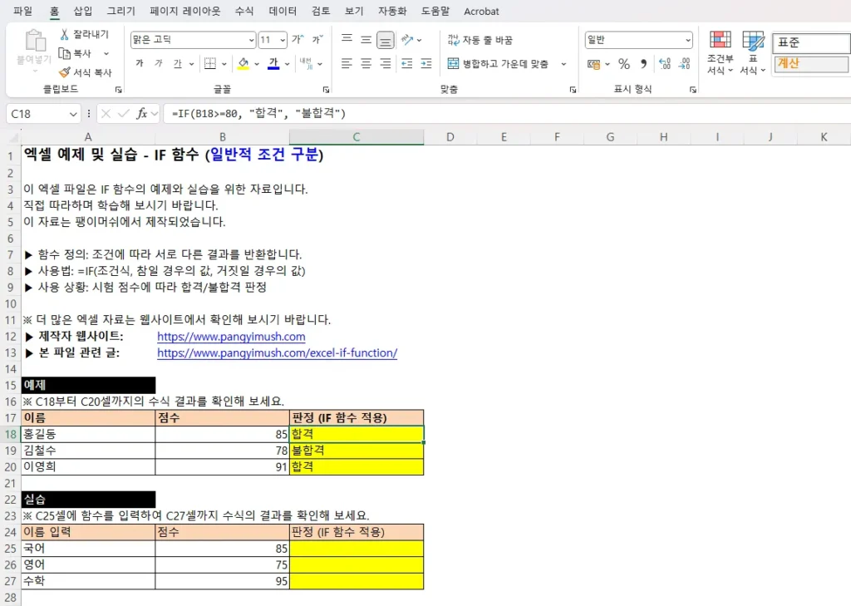This screenshot has width=851, height=606.
Task: Open the Acrobat tab
Action: 481,11
